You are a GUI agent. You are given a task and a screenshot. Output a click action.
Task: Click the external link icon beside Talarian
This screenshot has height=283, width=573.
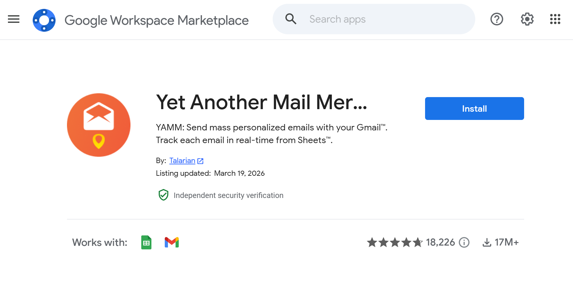tap(200, 161)
